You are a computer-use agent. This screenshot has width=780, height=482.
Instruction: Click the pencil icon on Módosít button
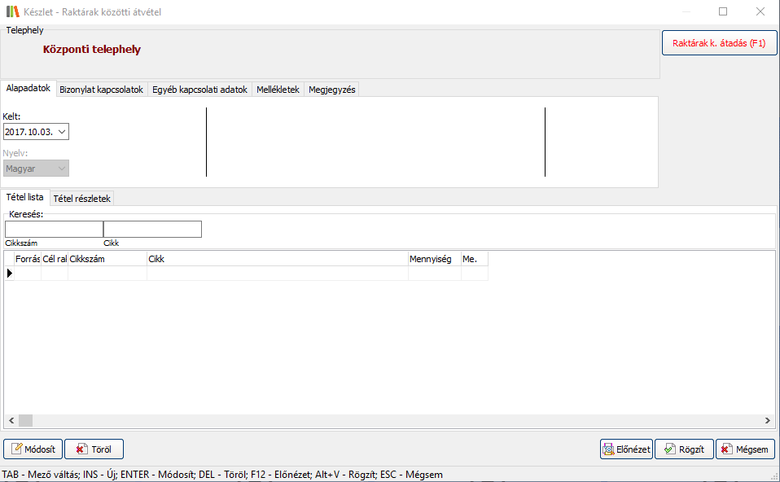point(16,449)
